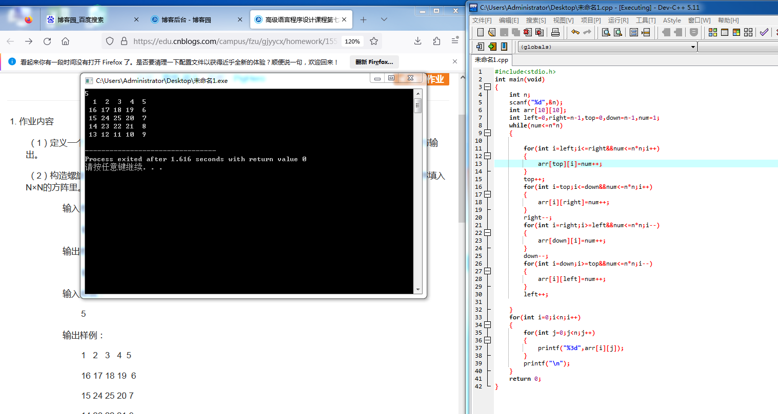The height and width of the screenshot is (414, 778).
Task: Click the Compile icon in Dev-C++ toolbar
Action: 713,32
